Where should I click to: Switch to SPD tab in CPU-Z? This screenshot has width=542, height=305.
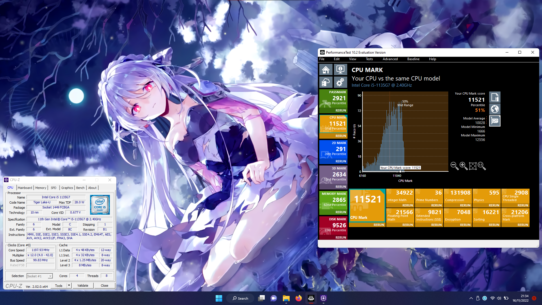(54, 188)
